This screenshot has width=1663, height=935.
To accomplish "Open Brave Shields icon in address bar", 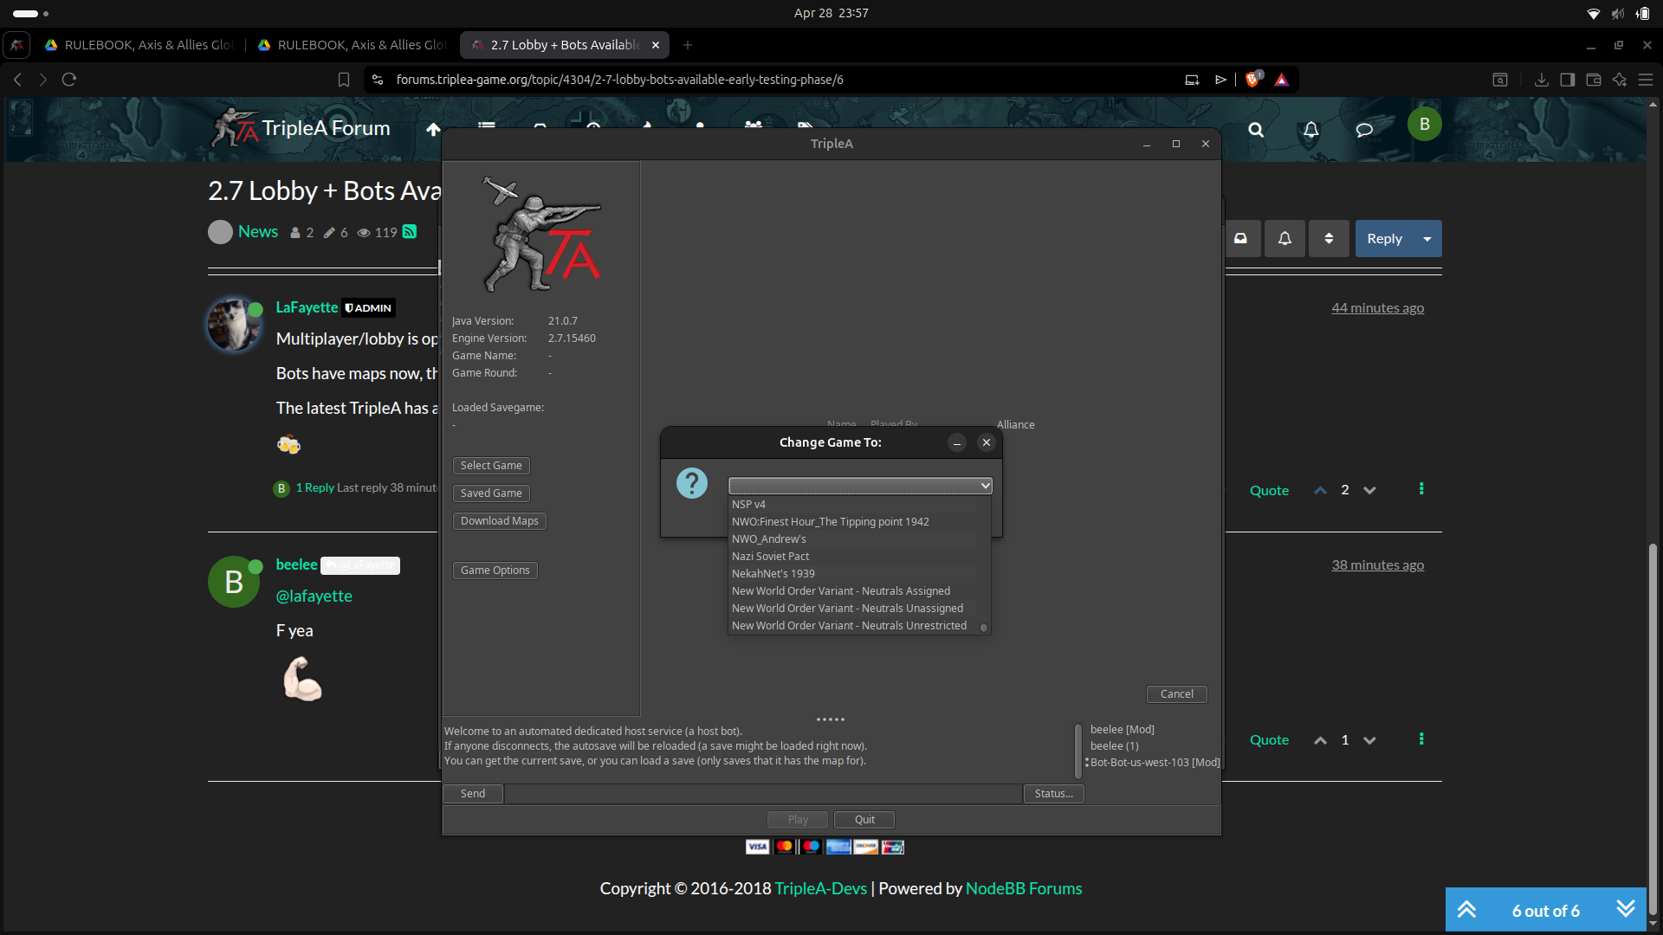I will pyautogui.click(x=1253, y=79).
